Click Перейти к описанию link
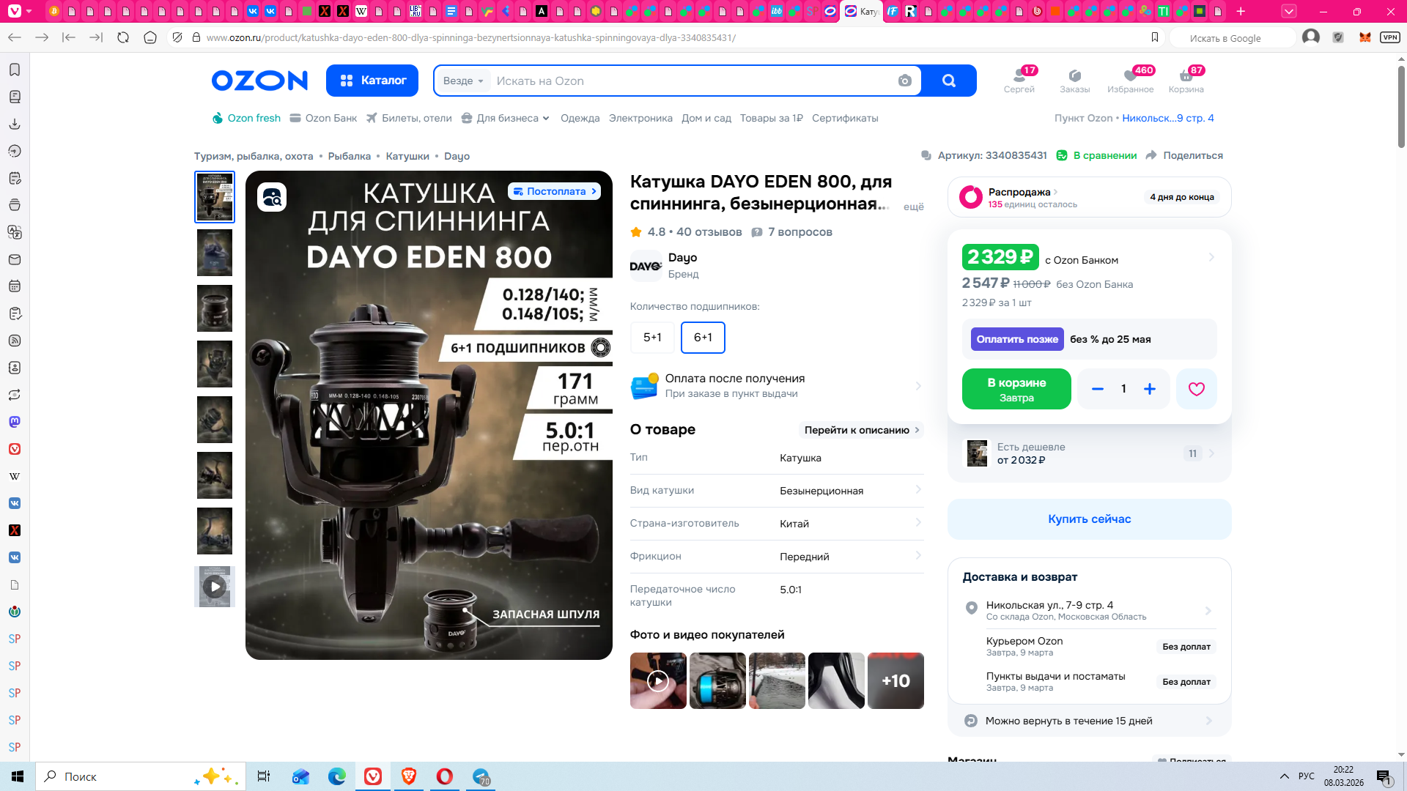1407x791 pixels. (x=860, y=430)
